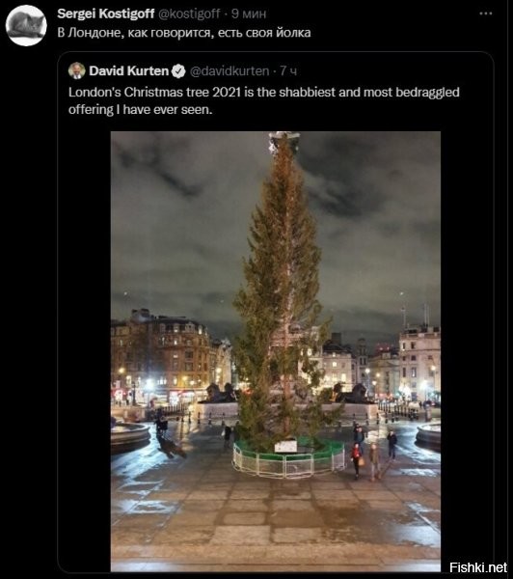Click the pedestrians right of the tree
This screenshot has width=513, height=579.
(x=373, y=453)
